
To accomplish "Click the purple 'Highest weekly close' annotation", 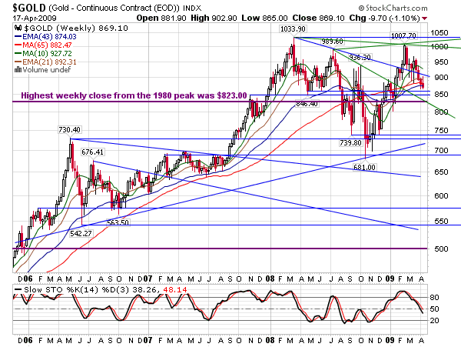I will 134,95.
